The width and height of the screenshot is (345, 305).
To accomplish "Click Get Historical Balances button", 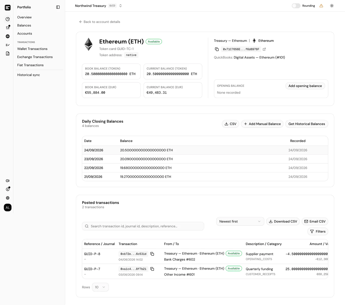I will point(306,124).
